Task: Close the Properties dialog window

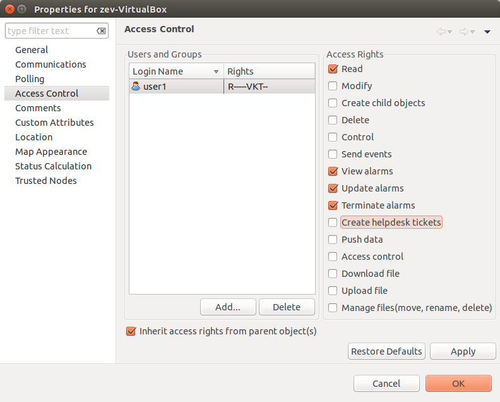Action: click(x=9, y=9)
